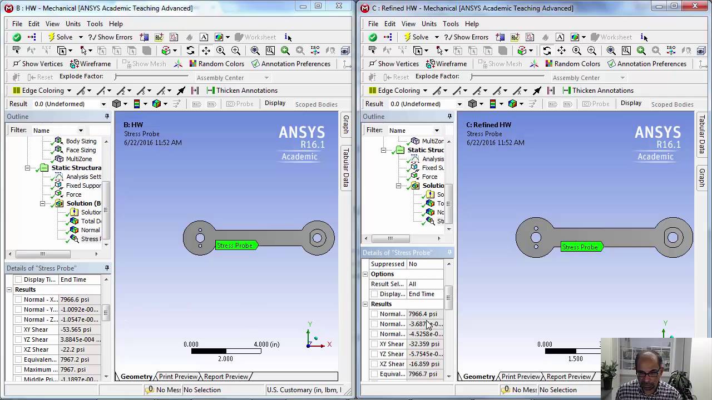Image resolution: width=712 pixels, height=400 pixels.
Task: Click Show Errors in B: HW
Action: (x=110, y=37)
